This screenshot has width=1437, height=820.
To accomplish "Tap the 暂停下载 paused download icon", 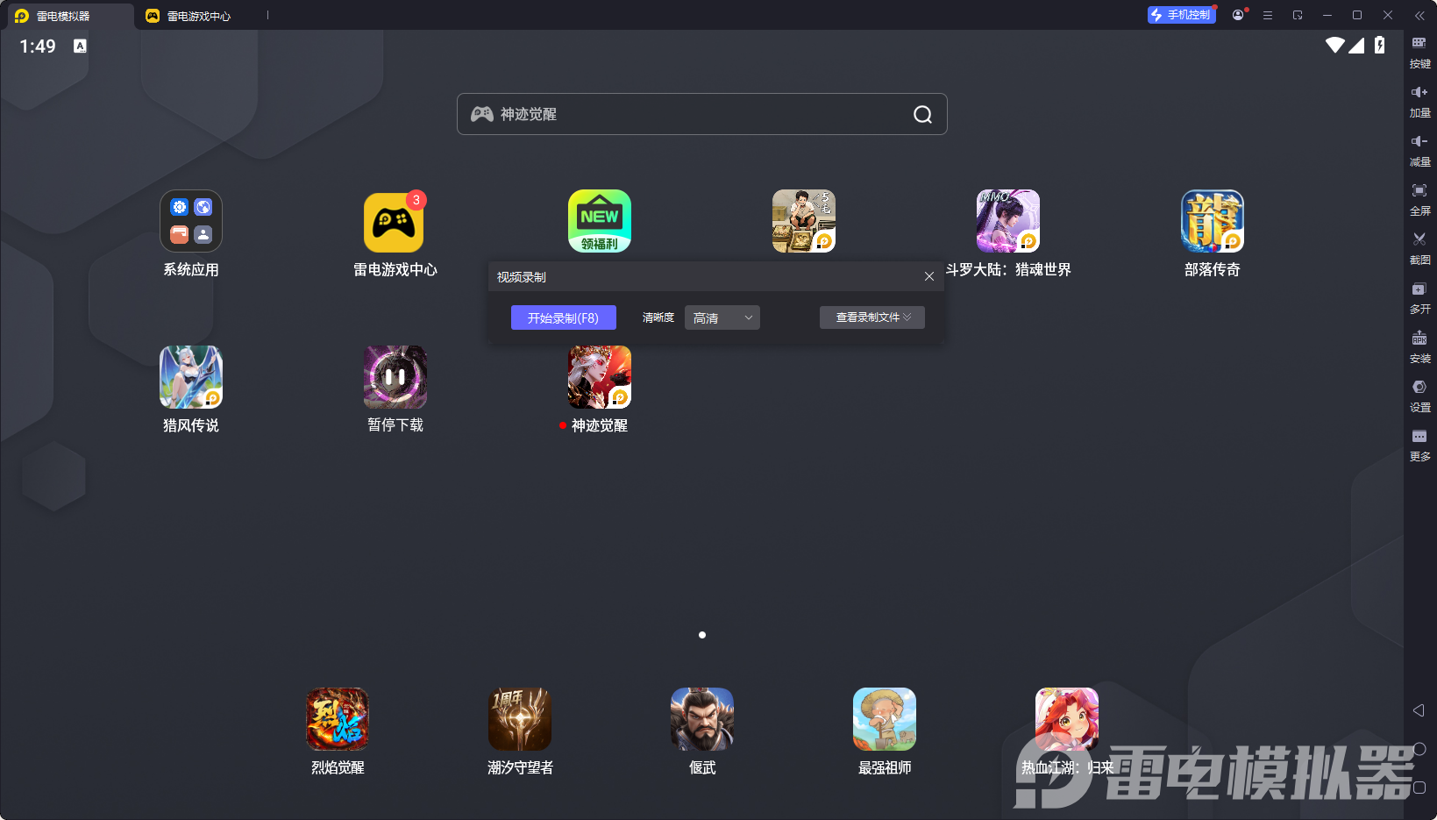I will [395, 377].
